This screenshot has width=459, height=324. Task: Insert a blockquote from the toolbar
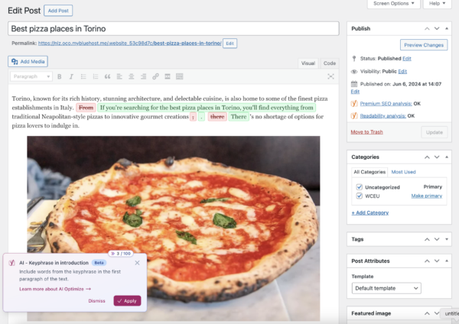[x=107, y=76]
